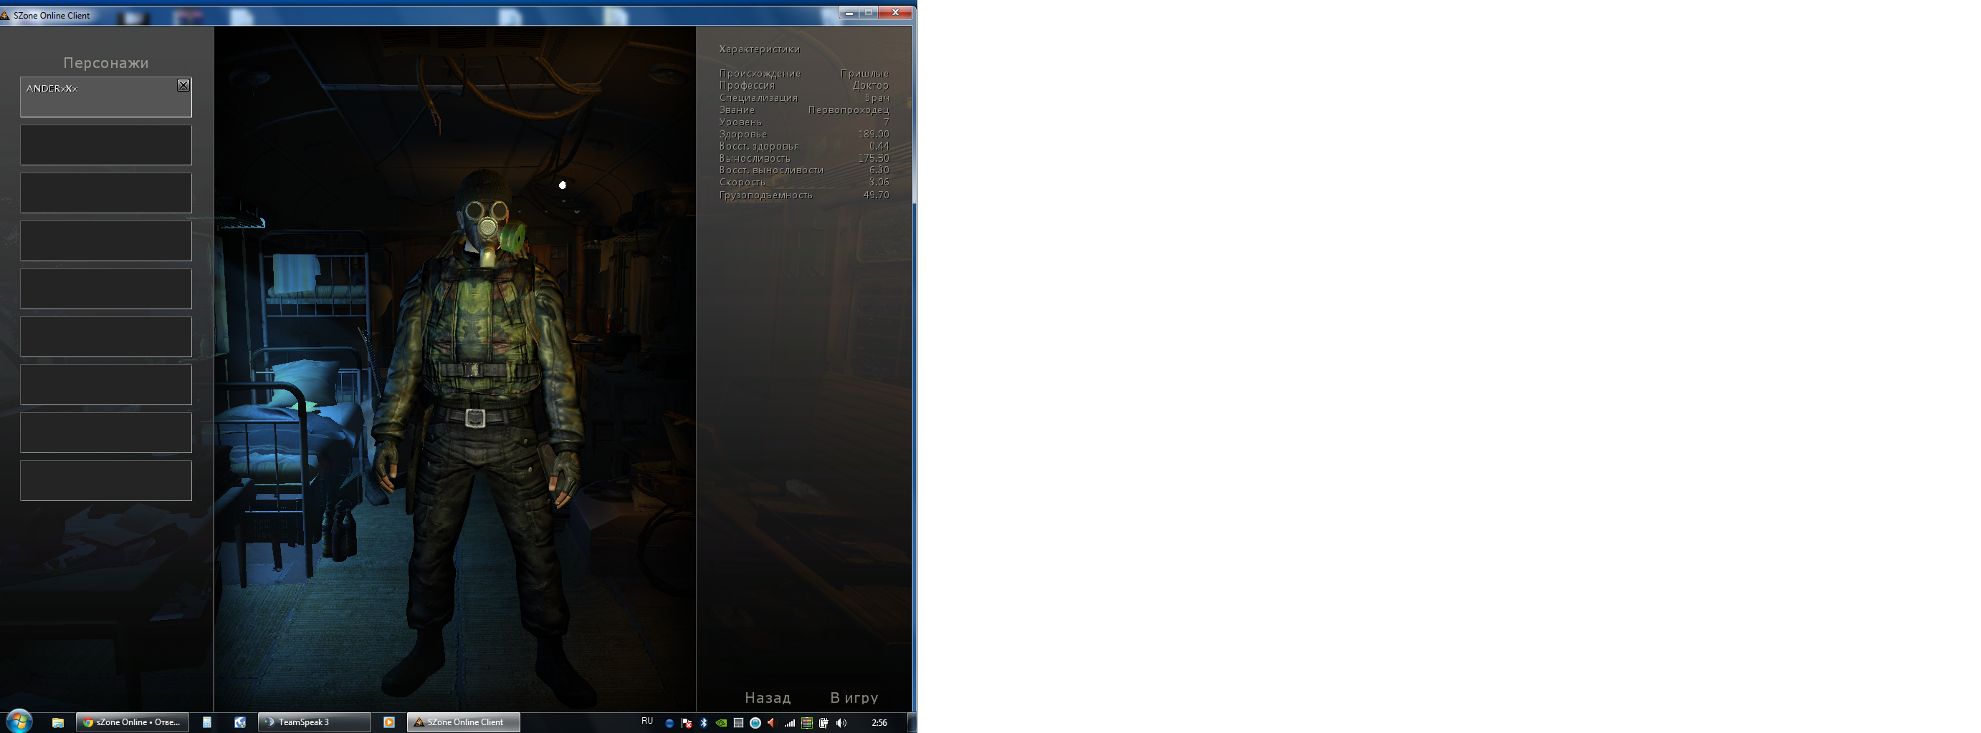Switch to the Chrome sZone Online window

click(133, 722)
